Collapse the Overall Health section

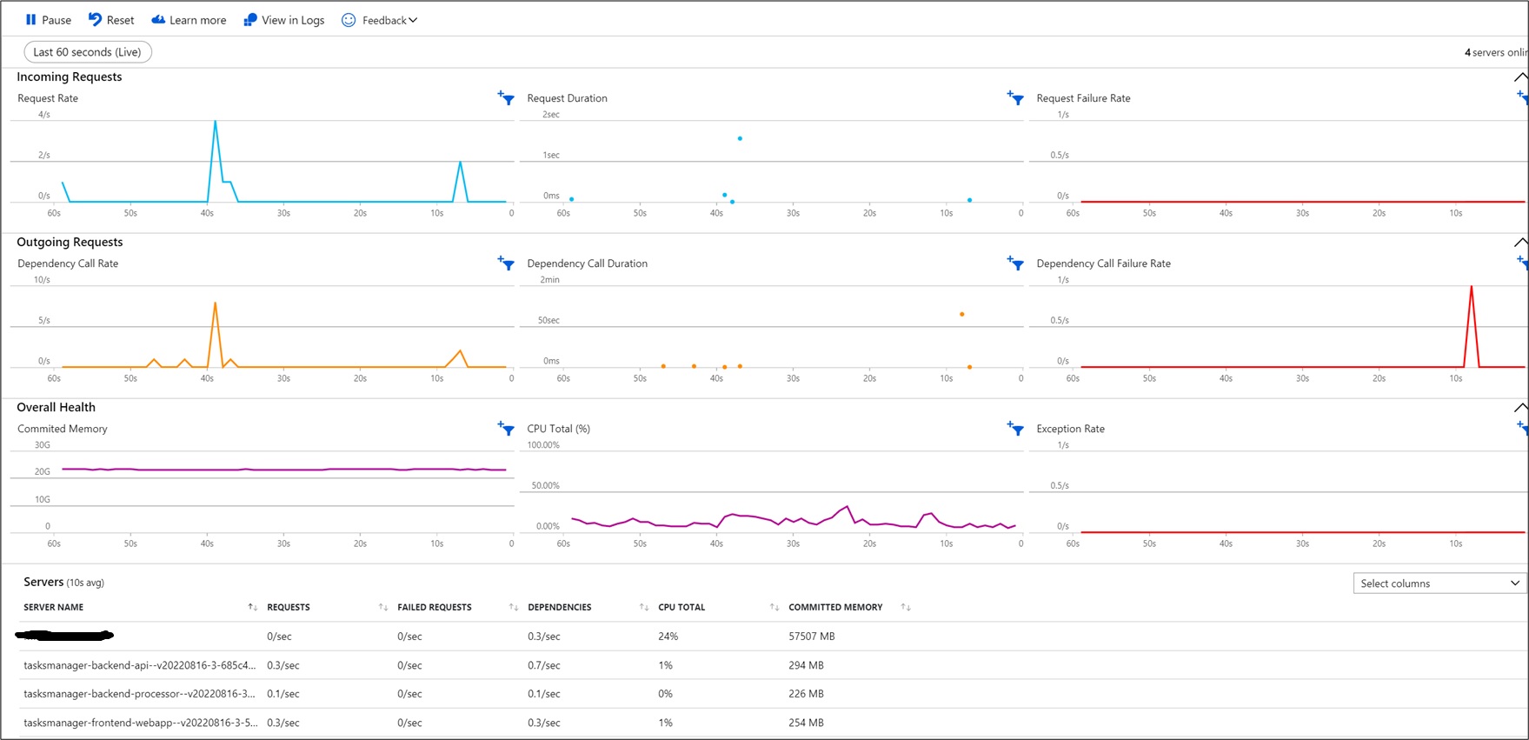pos(1519,408)
